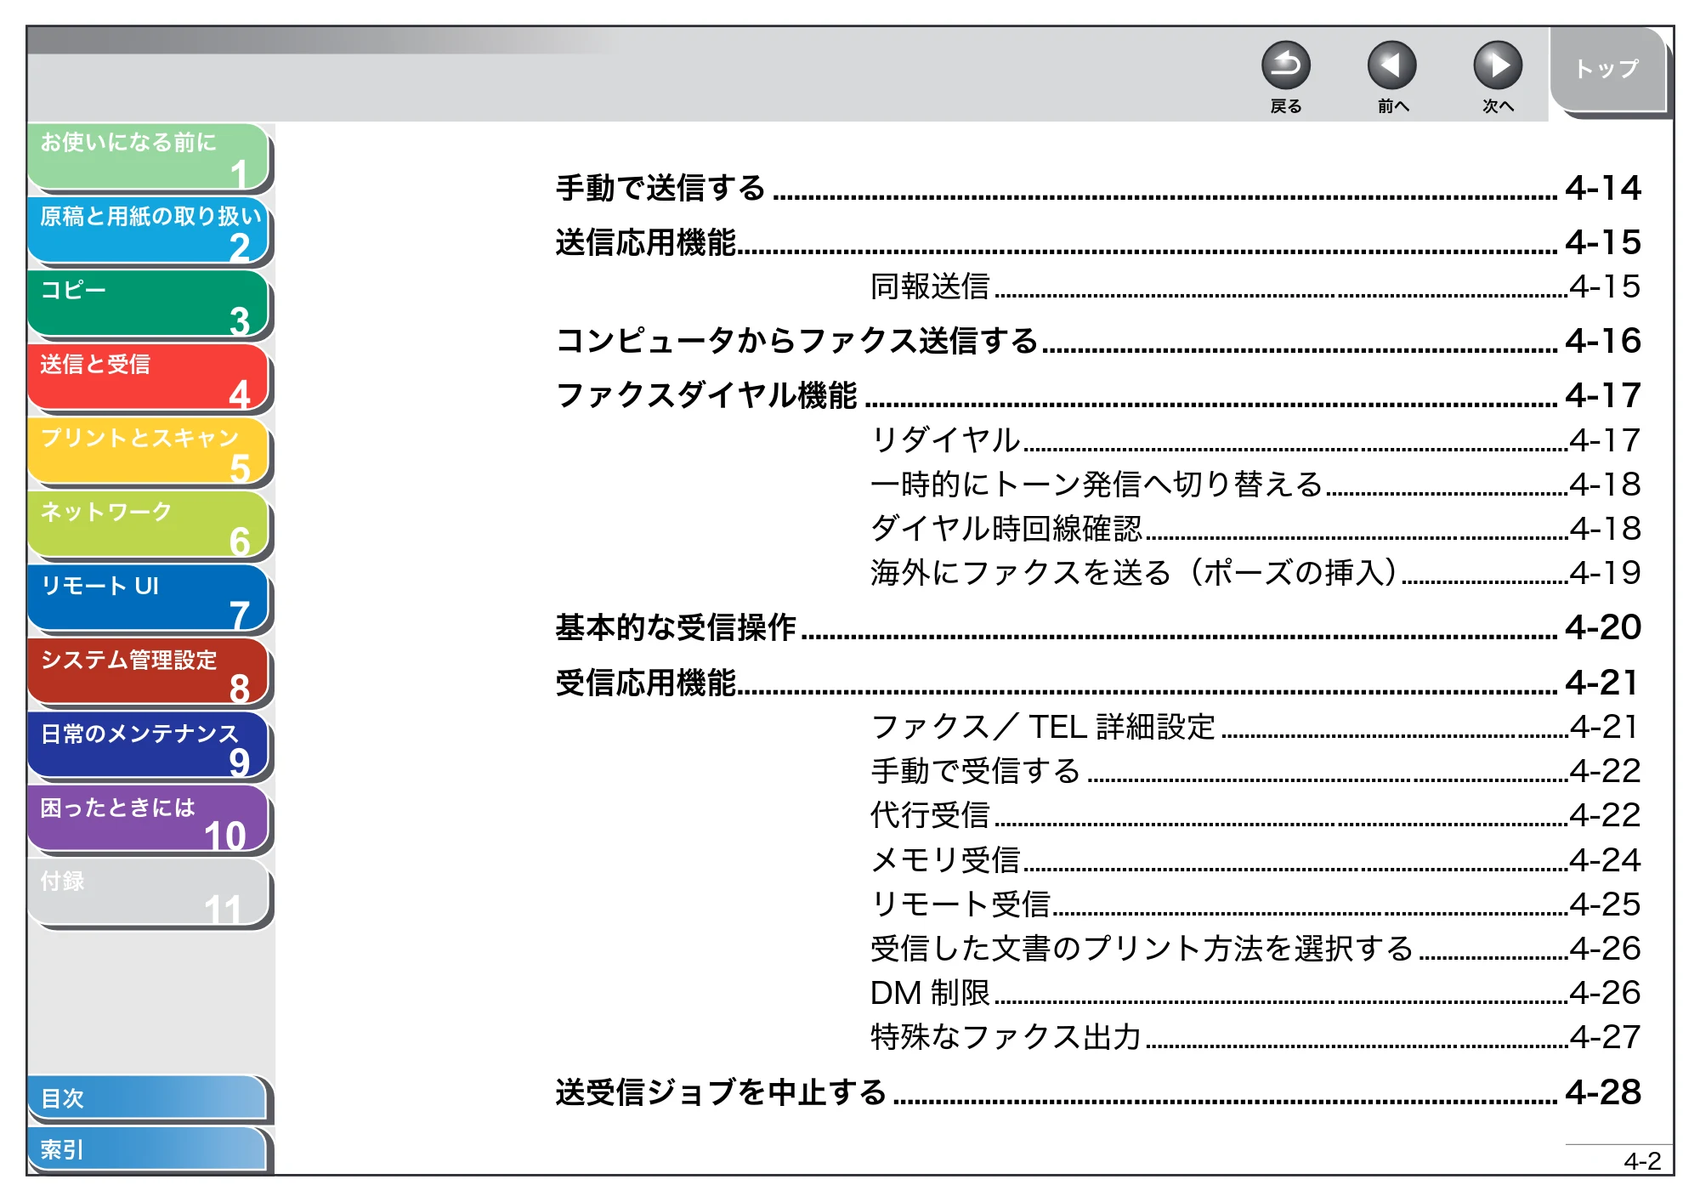Open chapter 2 原稿と用紙の取り扱い tab

point(150,231)
